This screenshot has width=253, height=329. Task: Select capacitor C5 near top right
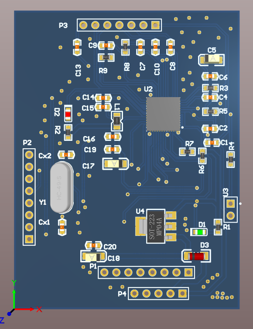coord(212,59)
